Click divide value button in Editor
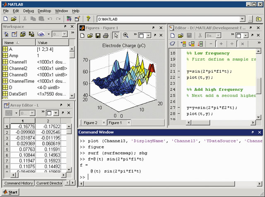Screen dimensions: 265x197 (232, 44)
